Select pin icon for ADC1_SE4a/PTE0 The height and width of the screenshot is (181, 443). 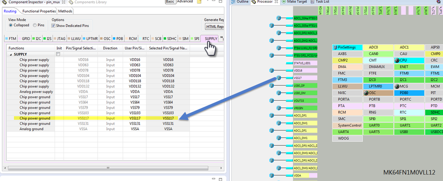click(279, 18)
